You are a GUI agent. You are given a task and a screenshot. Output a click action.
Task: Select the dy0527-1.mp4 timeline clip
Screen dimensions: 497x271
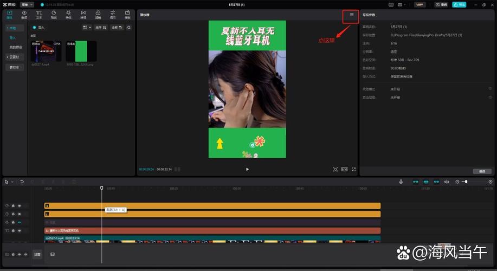[x=212, y=240]
